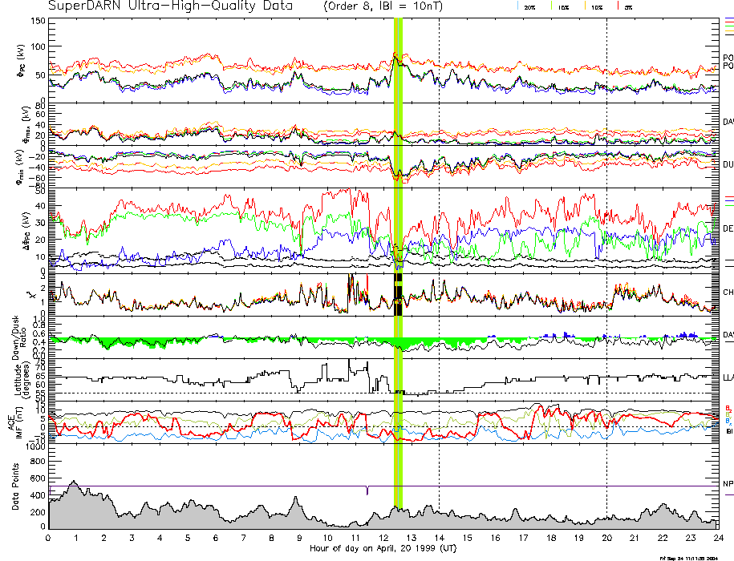
Task: Click hour tick label "9" on time axis
Action: [299, 538]
